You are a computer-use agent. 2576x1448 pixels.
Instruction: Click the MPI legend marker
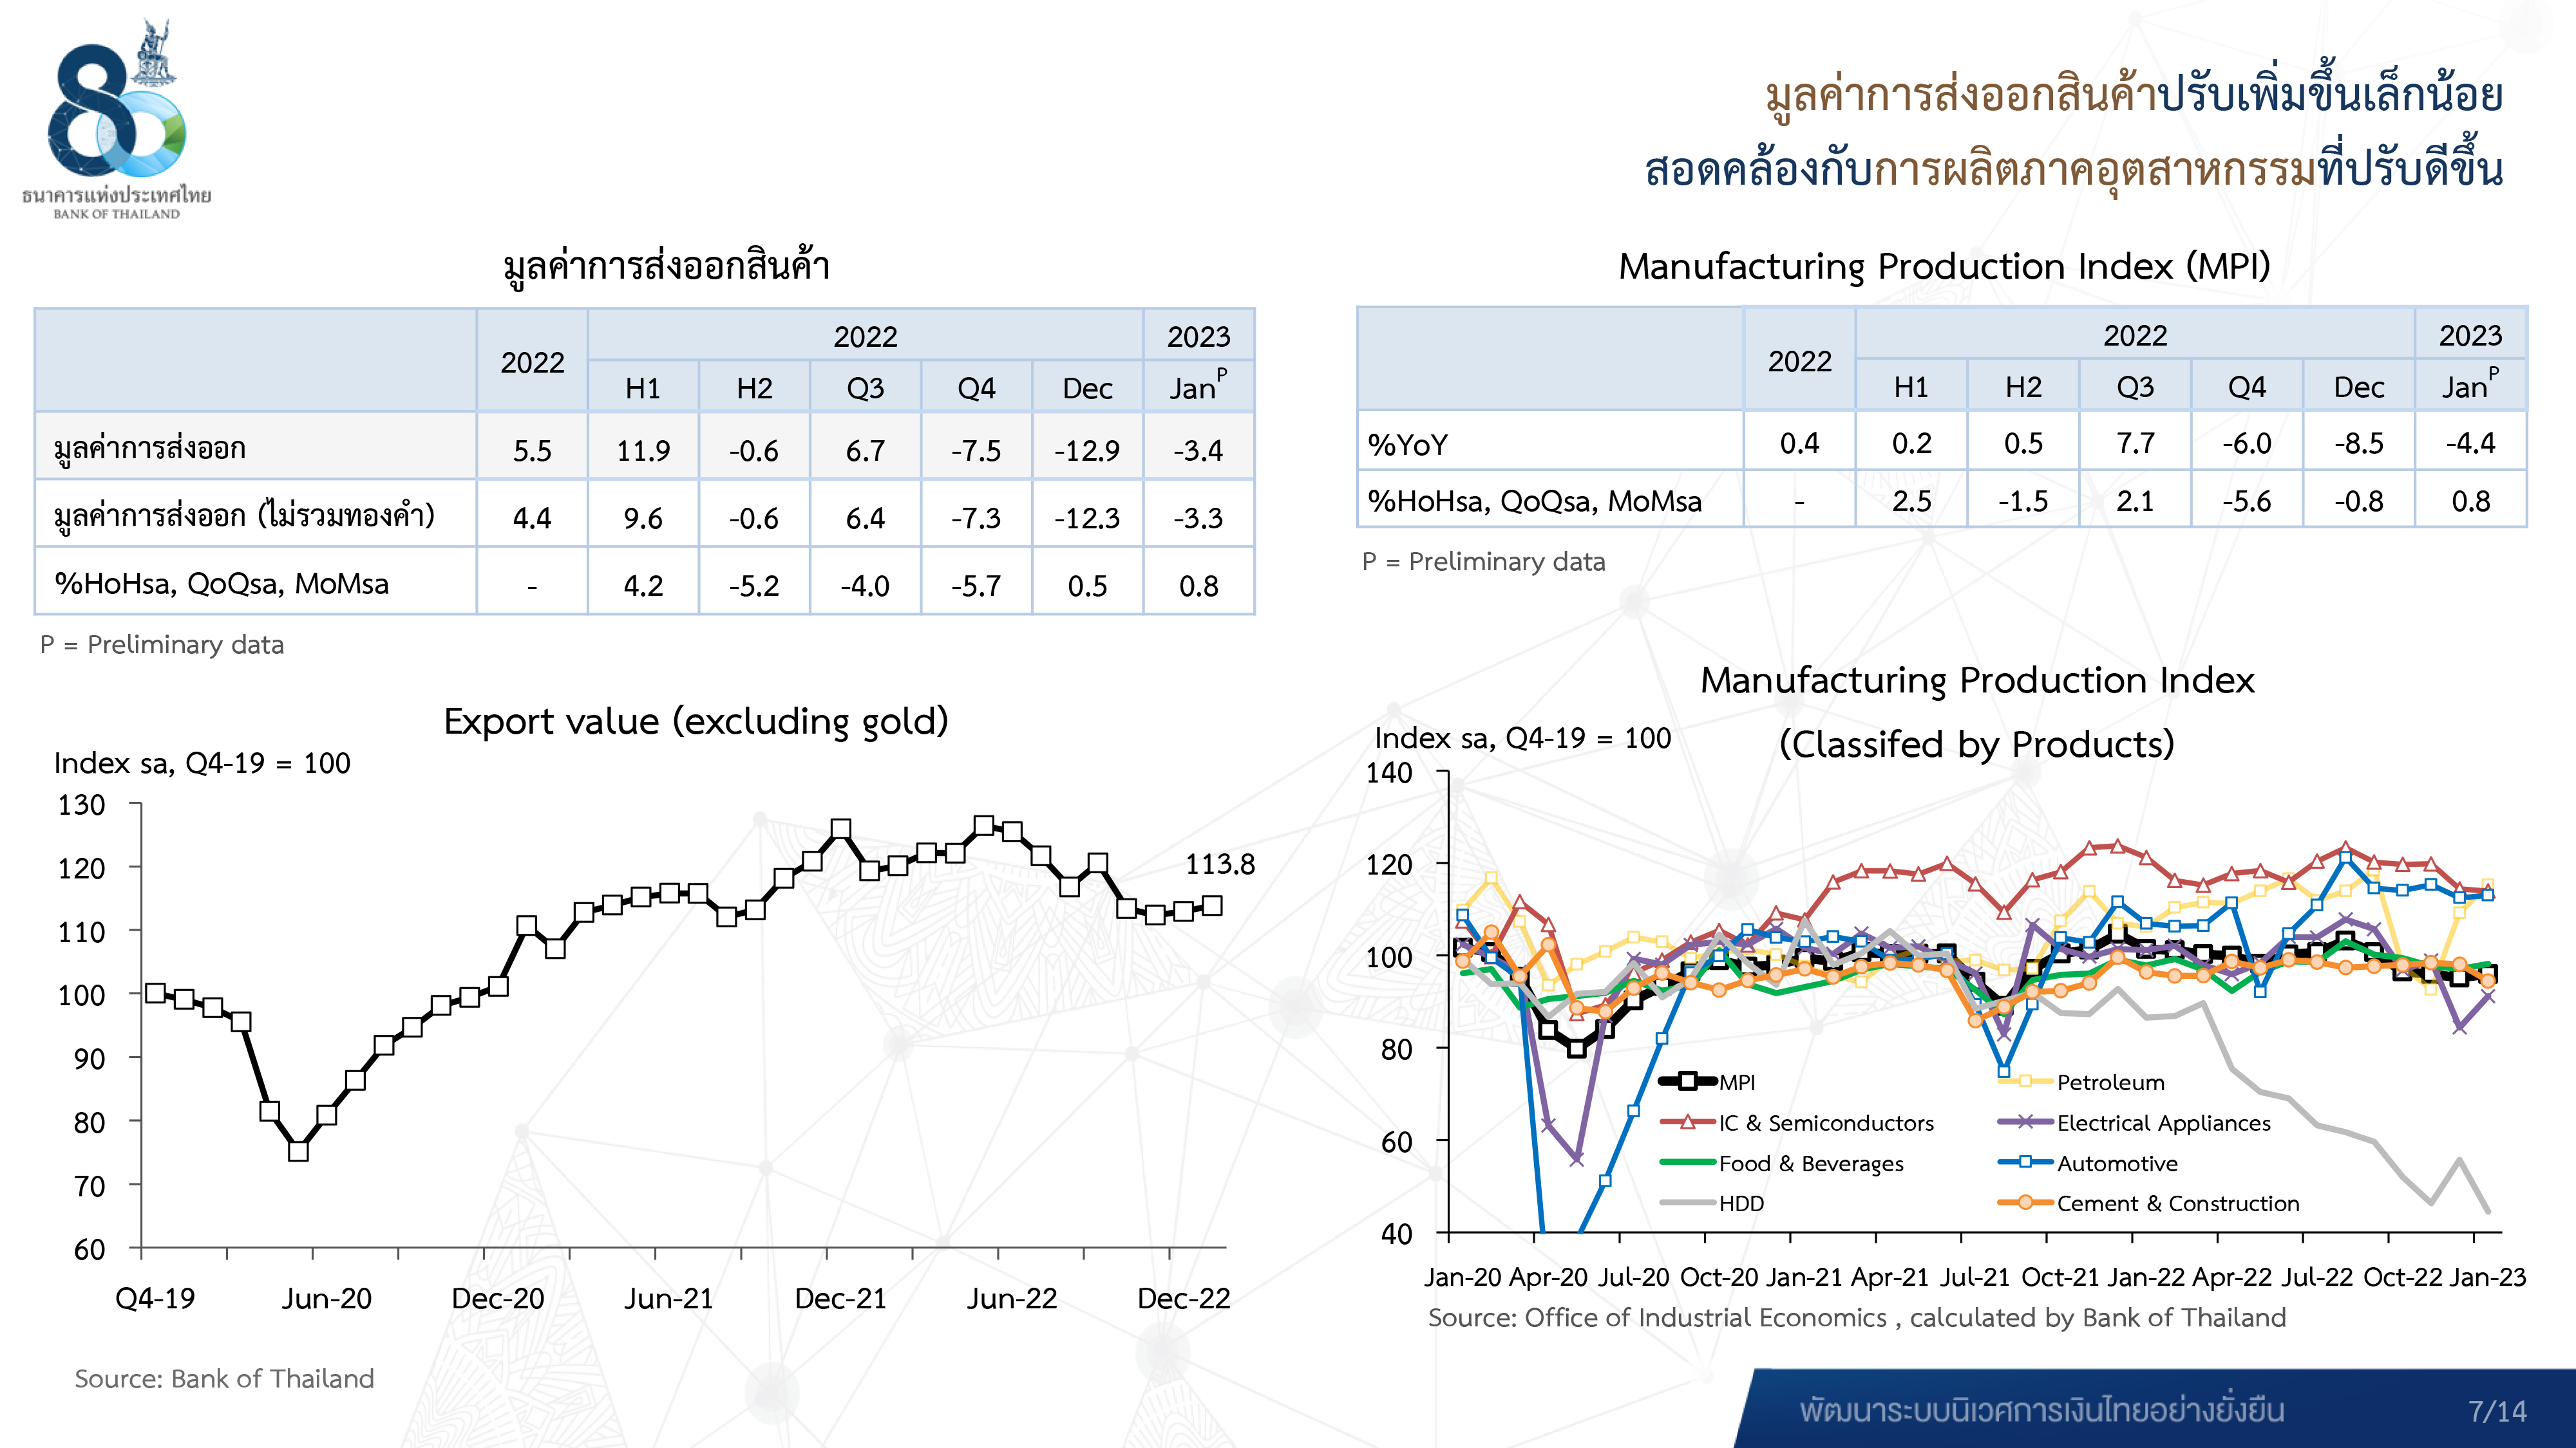pyautogui.click(x=1688, y=1081)
